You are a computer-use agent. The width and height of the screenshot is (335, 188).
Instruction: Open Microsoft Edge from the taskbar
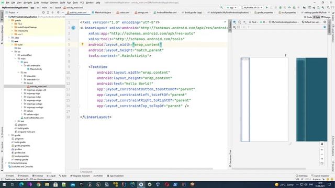(21, 184)
